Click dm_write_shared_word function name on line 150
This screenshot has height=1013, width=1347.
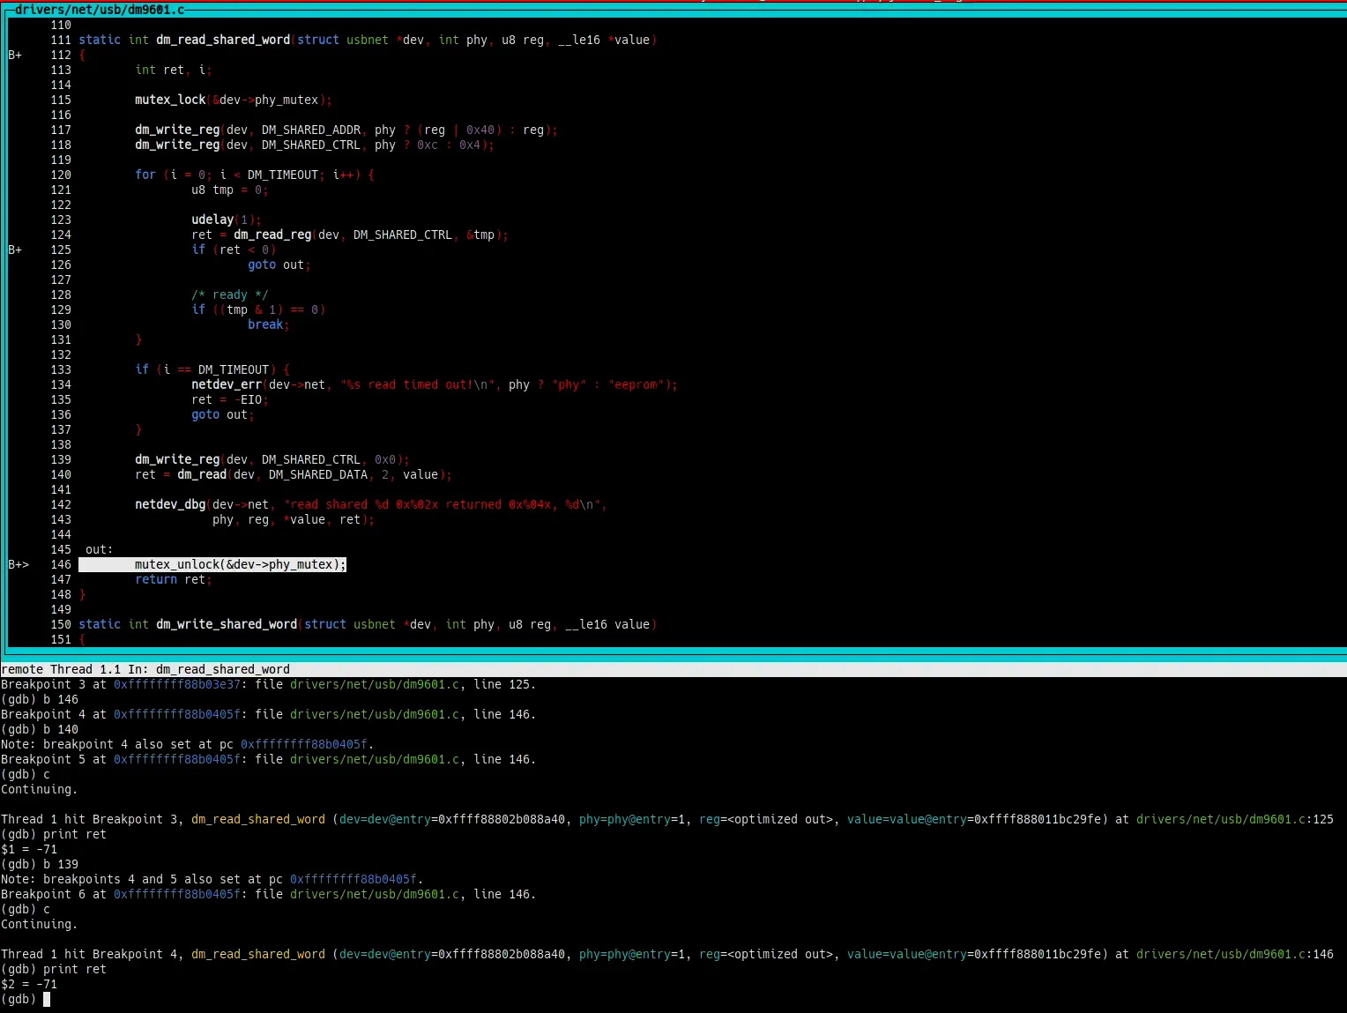[x=227, y=624]
